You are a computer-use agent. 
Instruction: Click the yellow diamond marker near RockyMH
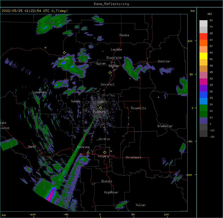pyautogui.click(x=65, y=53)
